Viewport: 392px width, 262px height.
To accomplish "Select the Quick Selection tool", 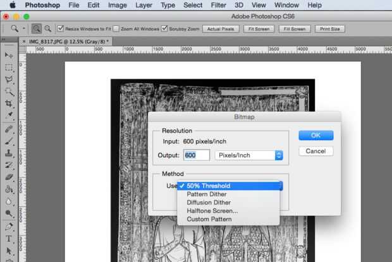I will point(9,92).
